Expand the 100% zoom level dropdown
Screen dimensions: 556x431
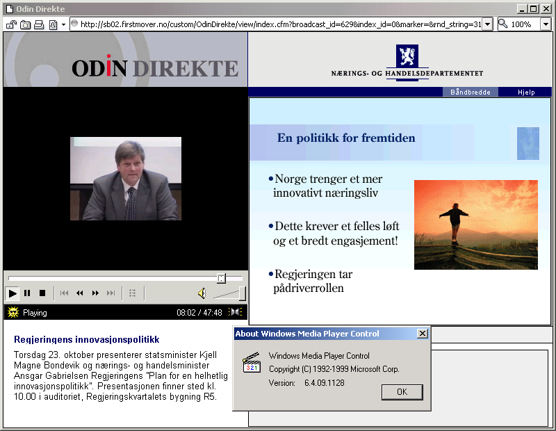point(545,24)
